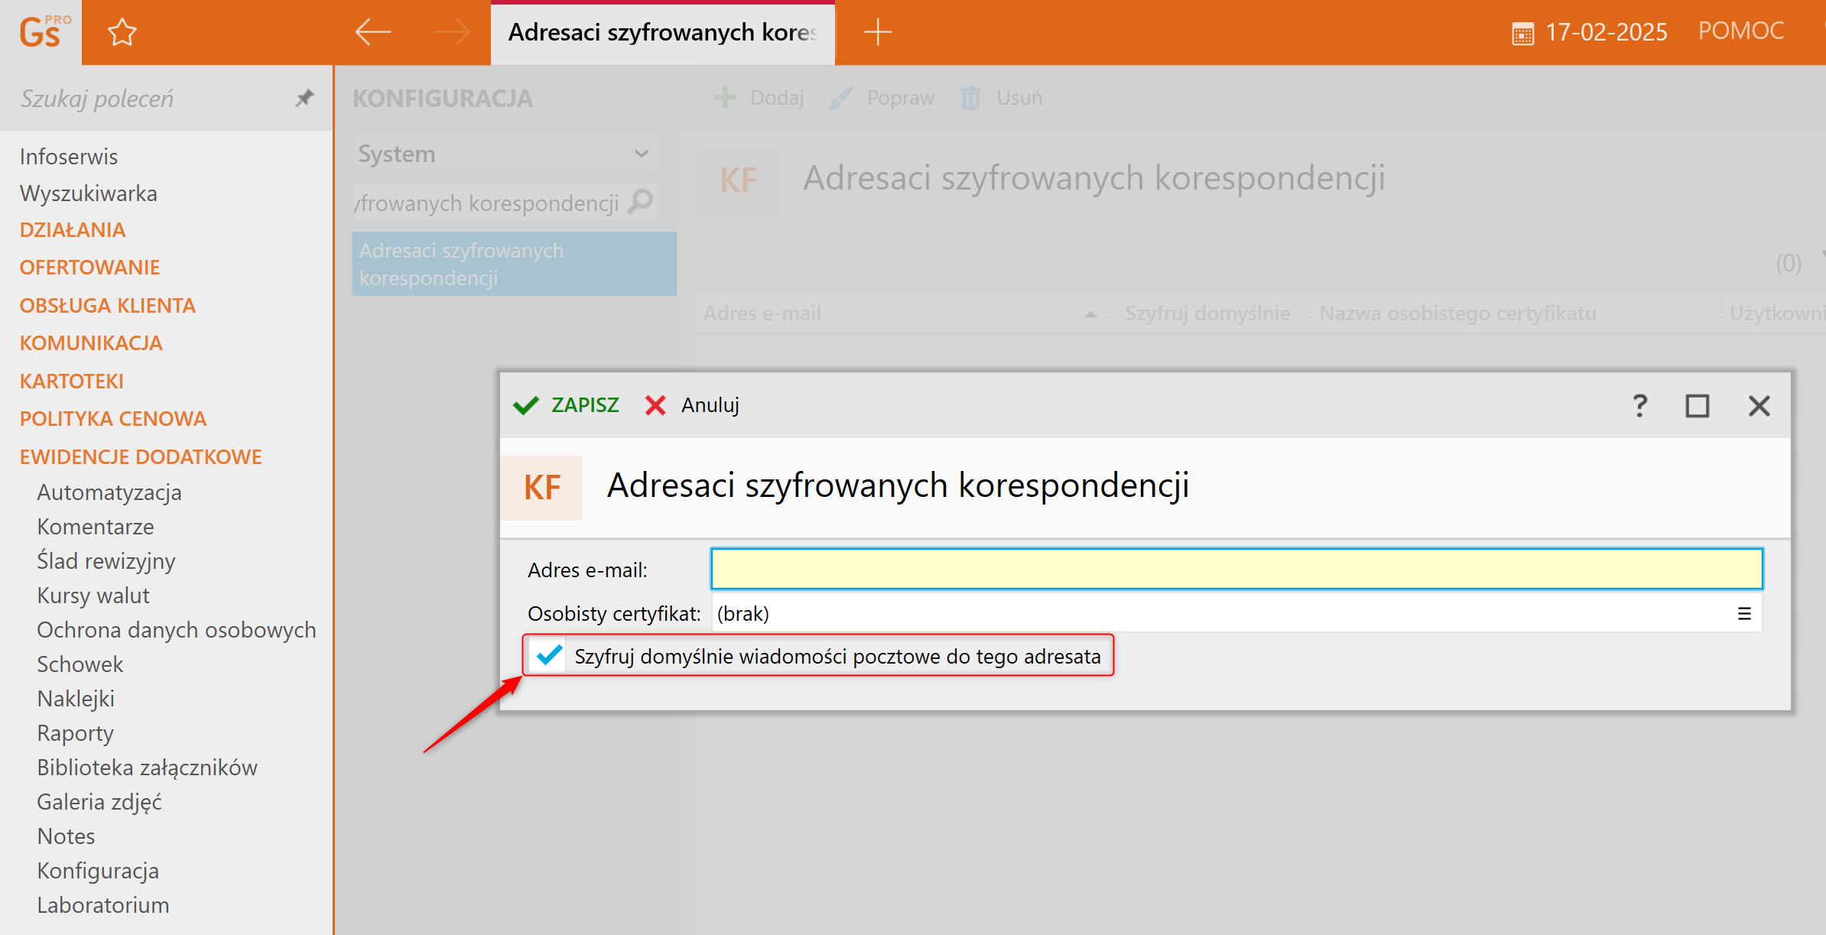Pin the command search panel

coord(304,98)
